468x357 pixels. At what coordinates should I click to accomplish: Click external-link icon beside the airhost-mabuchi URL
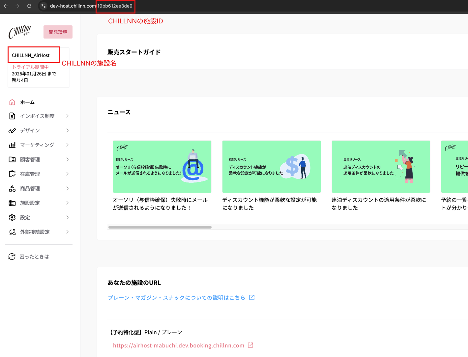(x=250, y=345)
